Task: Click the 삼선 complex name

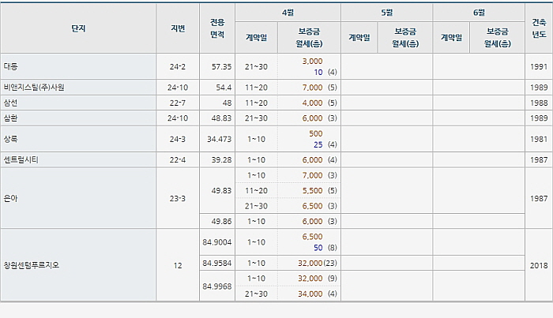Action: [10, 103]
